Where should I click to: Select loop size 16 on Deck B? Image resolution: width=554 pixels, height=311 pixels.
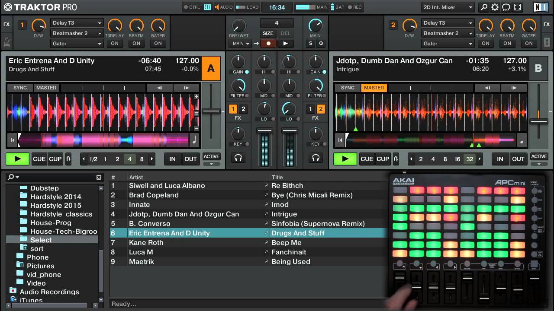(x=457, y=159)
